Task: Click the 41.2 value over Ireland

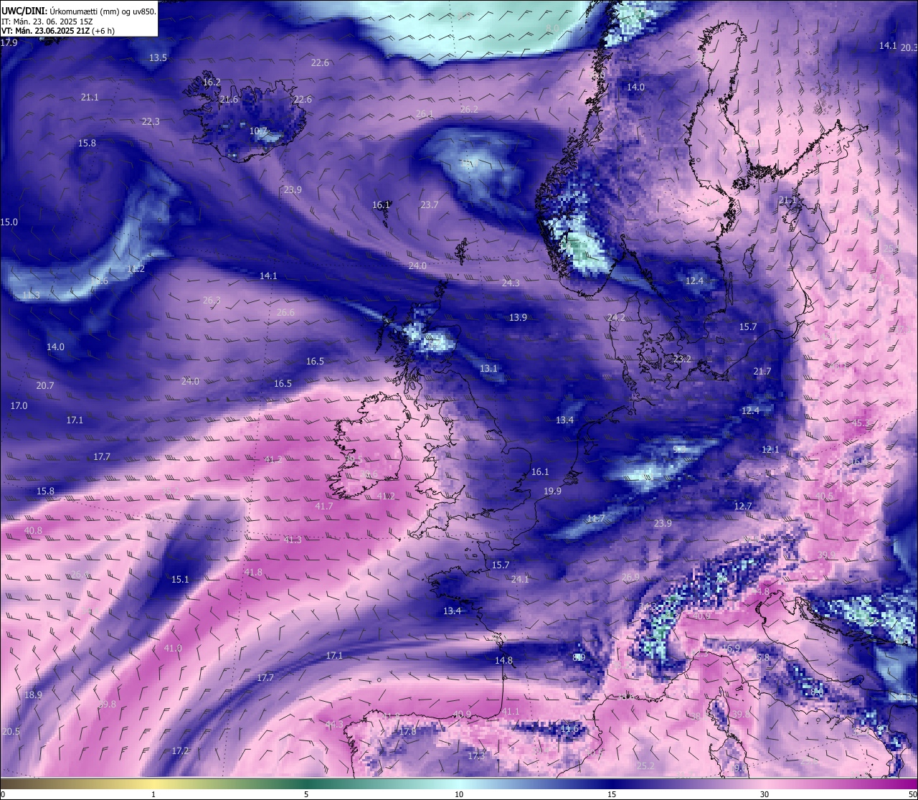Action: tap(386, 497)
